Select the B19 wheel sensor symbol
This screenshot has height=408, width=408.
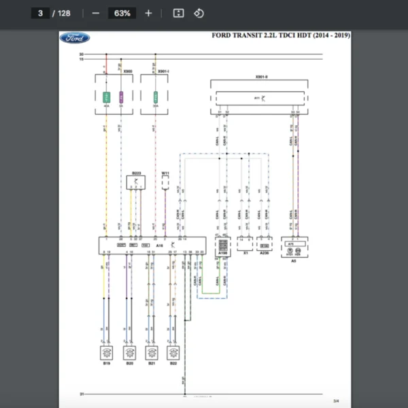point(107,352)
